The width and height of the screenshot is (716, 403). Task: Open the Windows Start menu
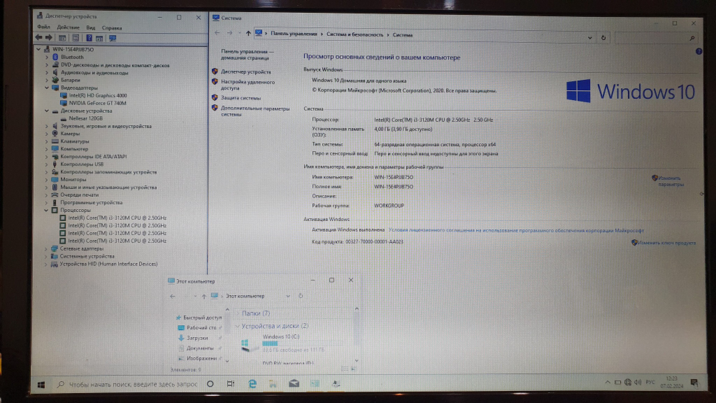coord(41,384)
